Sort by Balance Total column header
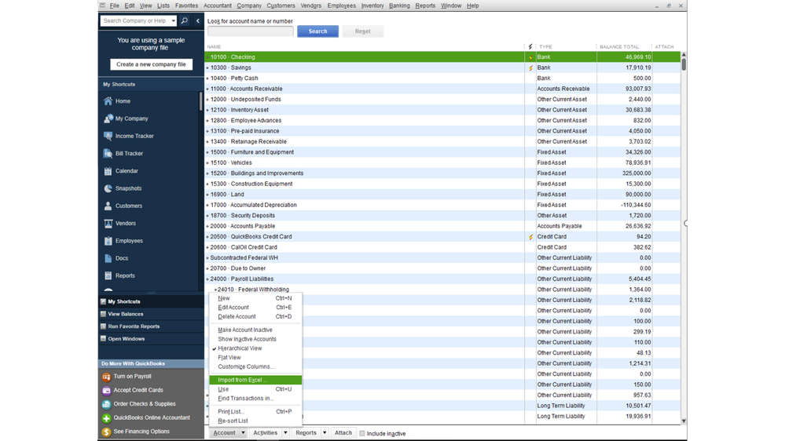This screenshot has width=785, height=441. click(x=619, y=46)
